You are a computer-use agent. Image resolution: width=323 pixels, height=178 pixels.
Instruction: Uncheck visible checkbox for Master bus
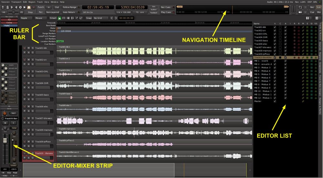(x=275, y=101)
